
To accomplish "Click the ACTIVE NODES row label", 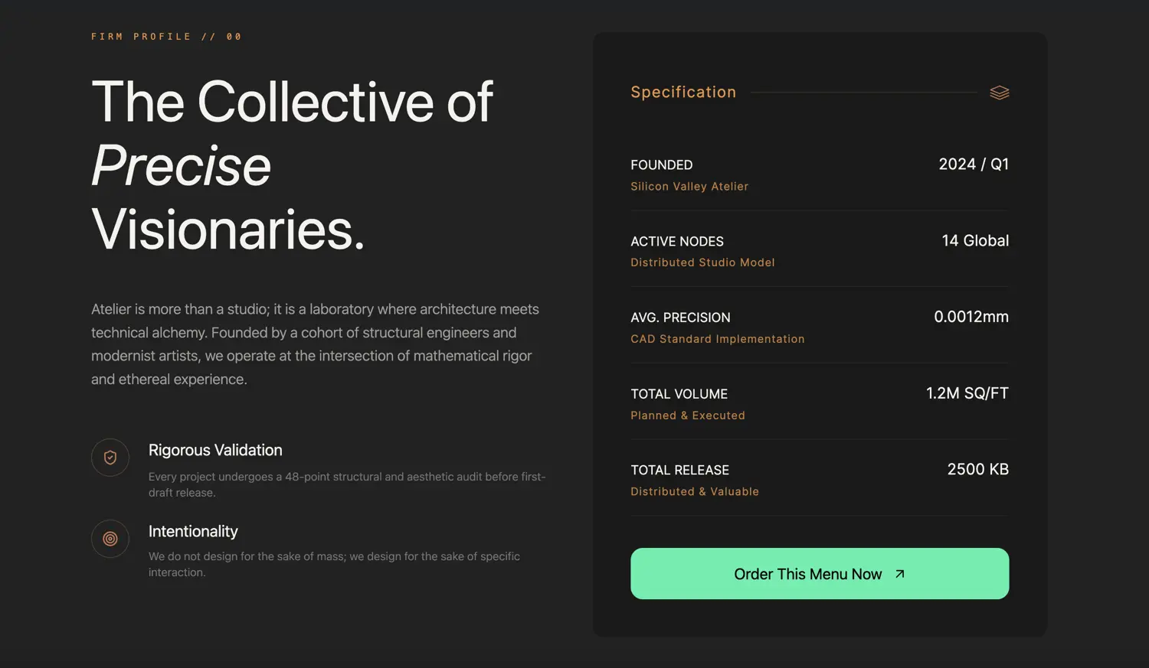I will [x=676, y=242].
